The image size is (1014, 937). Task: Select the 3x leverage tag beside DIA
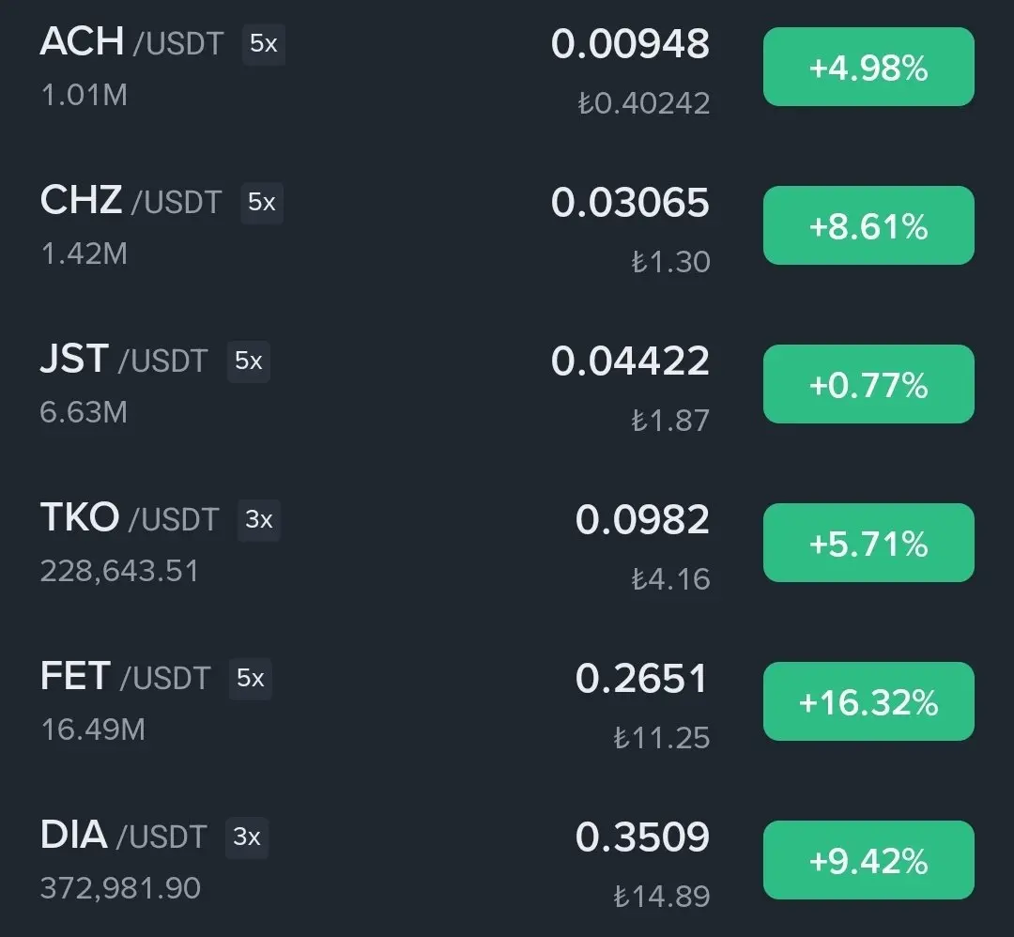click(x=247, y=837)
